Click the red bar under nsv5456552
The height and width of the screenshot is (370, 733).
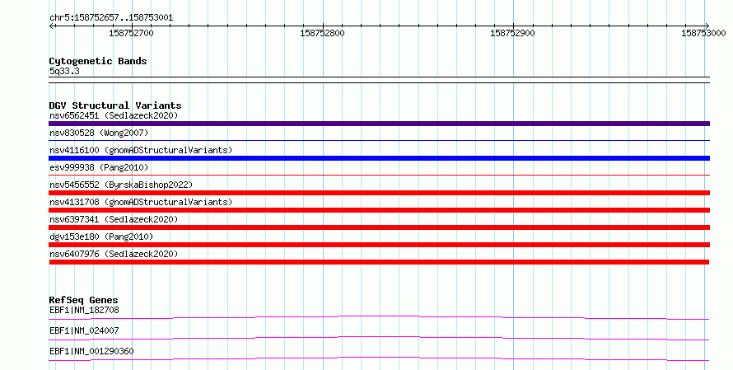pos(379,193)
